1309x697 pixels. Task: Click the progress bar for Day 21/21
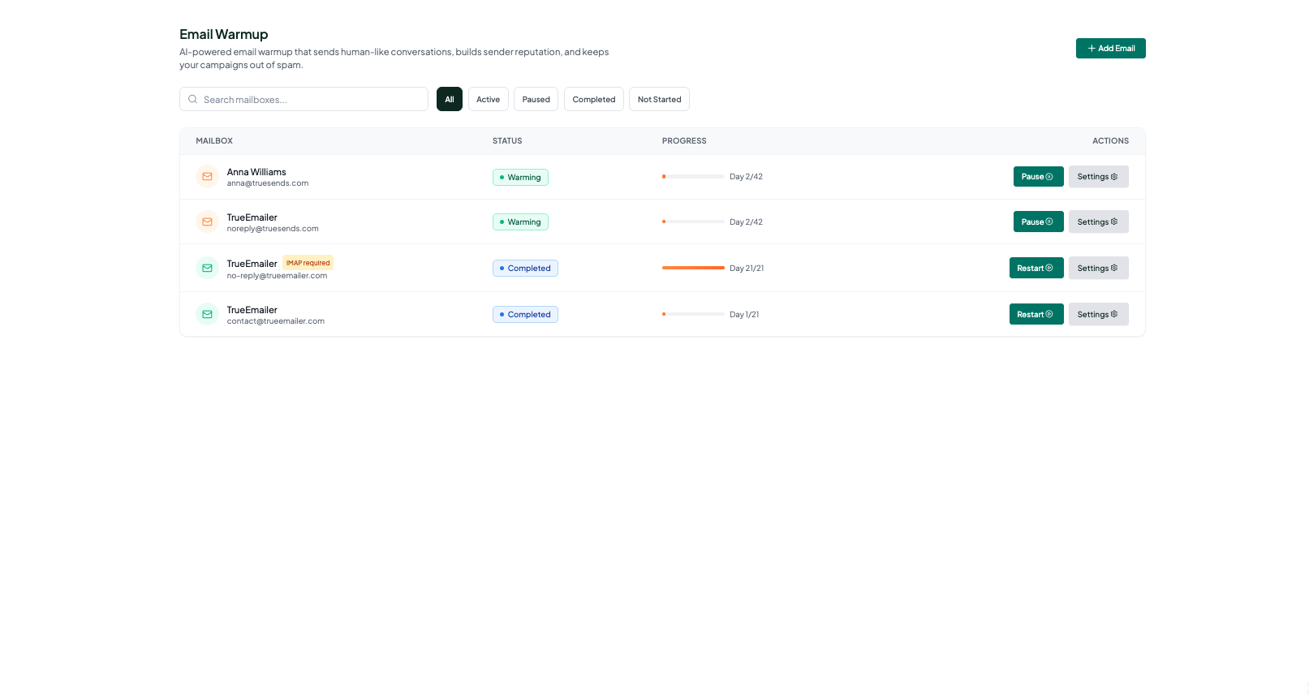(693, 269)
